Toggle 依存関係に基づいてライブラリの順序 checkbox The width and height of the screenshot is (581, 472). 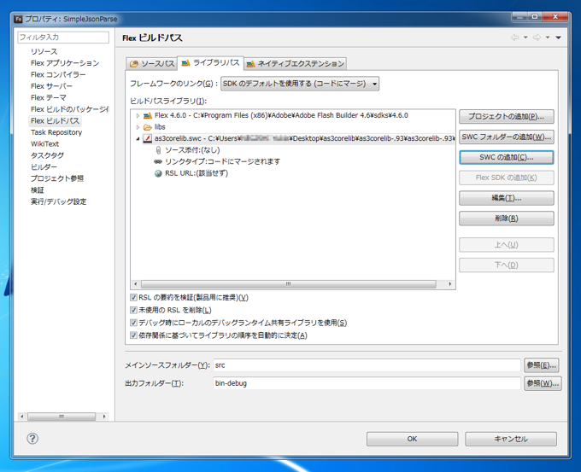(x=133, y=335)
